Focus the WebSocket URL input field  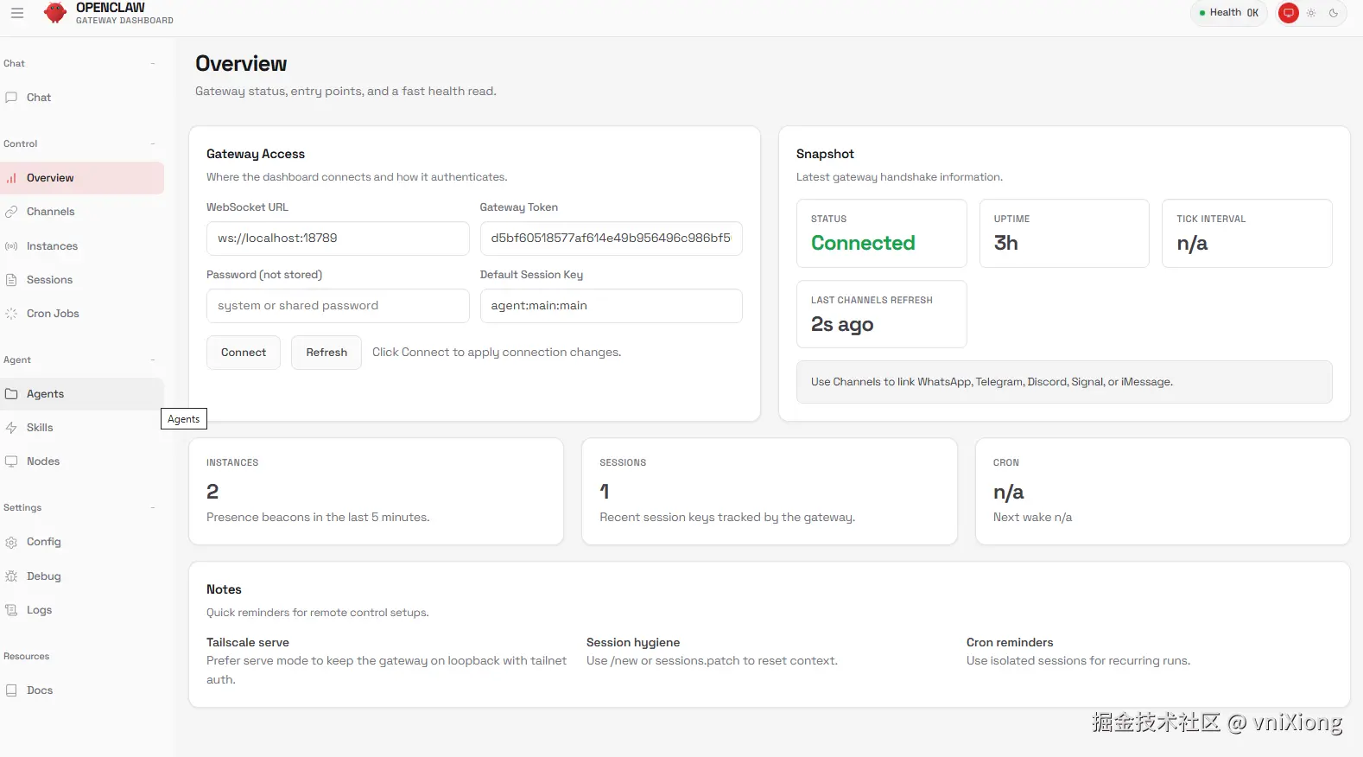[338, 239]
